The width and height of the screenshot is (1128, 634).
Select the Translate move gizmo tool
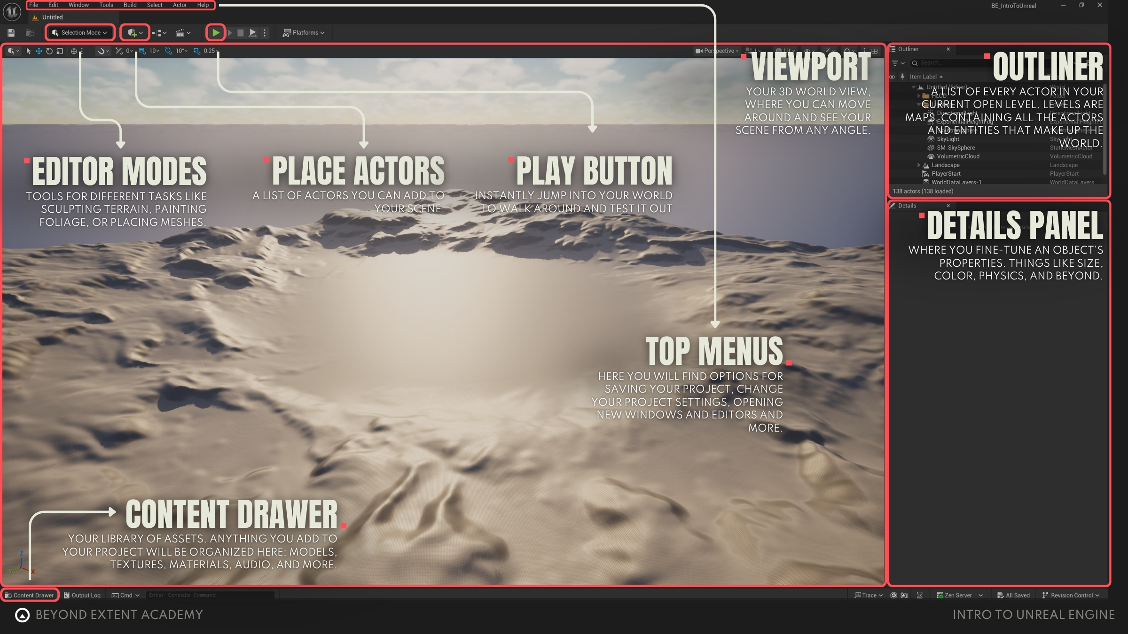pyautogui.click(x=39, y=51)
